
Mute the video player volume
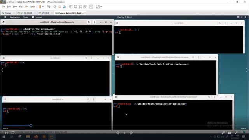tap(6, 133)
